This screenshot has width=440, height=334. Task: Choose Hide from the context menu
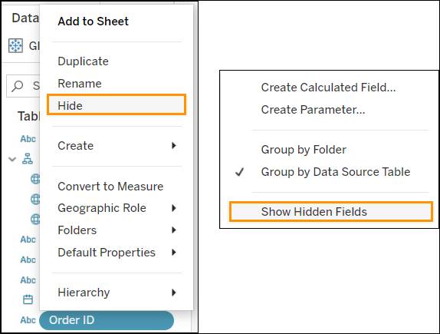[117, 104]
